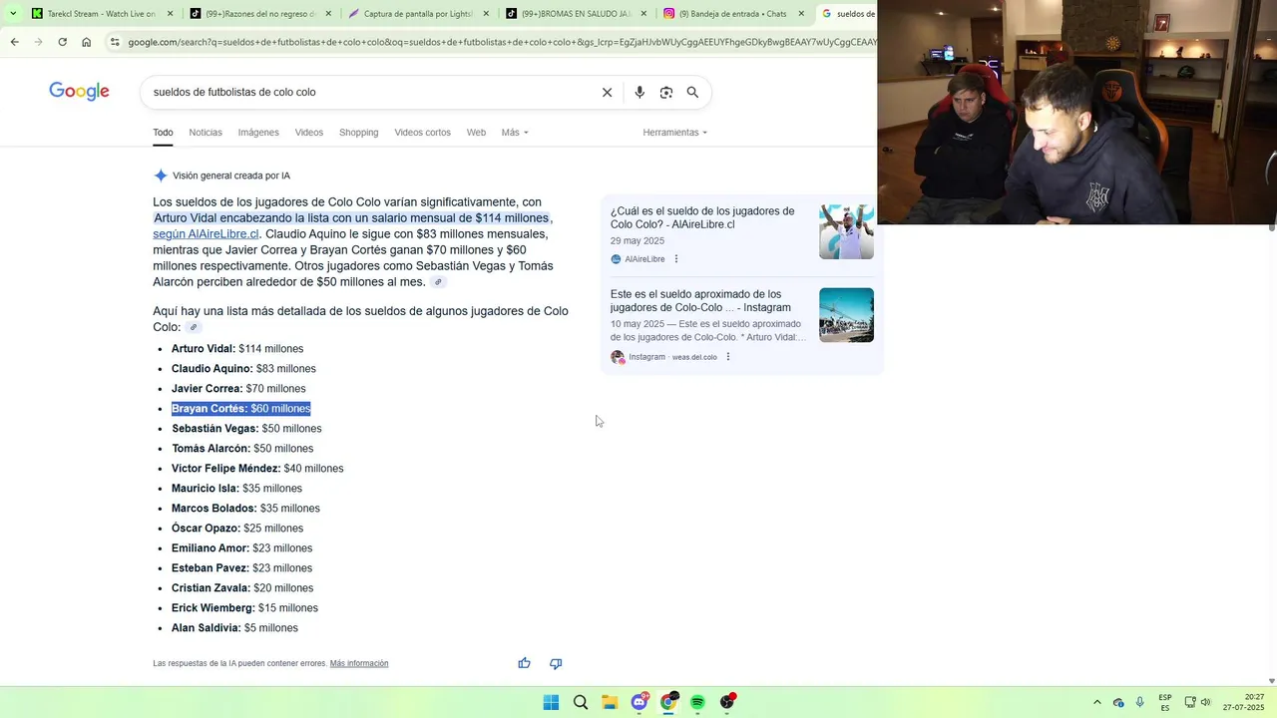The height and width of the screenshot is (718, 1277).
Task: Click the browser forward arrow
Action: tap(38, 42)
